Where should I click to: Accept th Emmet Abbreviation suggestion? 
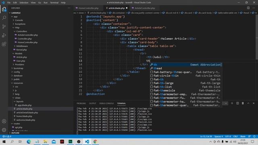coord(186,64)
